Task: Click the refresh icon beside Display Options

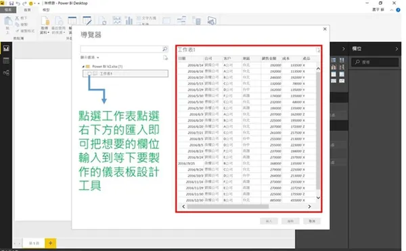Action: click(166, 57)
